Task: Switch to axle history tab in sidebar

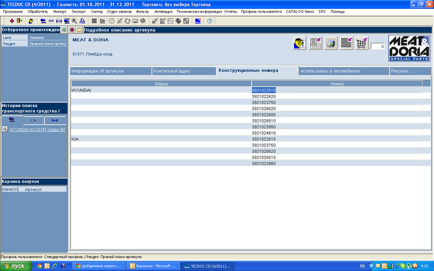Action: tap(54, 120)
